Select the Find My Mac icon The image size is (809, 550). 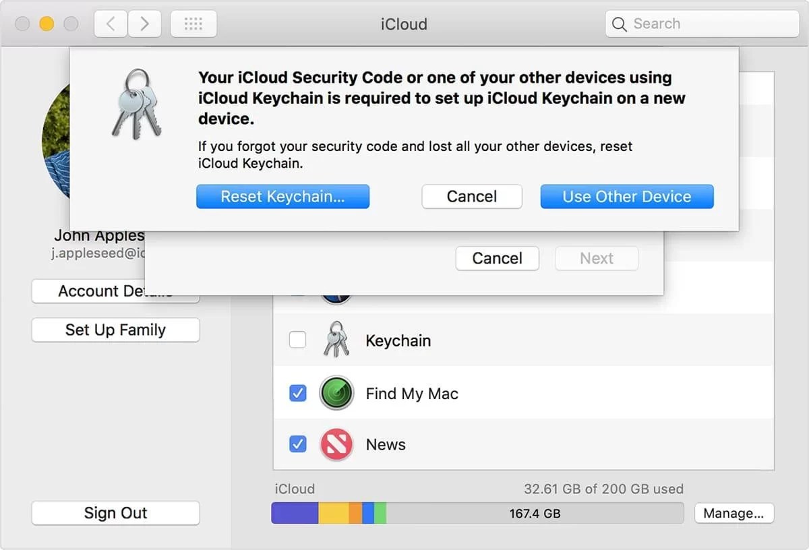pyautogui.click(x=336, y=393)
